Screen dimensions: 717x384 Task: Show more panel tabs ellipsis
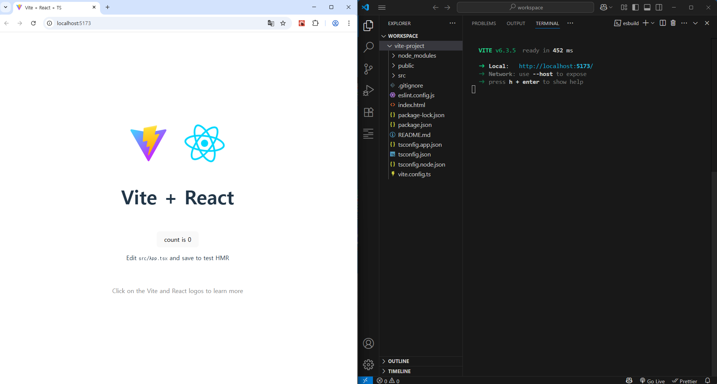570,23
